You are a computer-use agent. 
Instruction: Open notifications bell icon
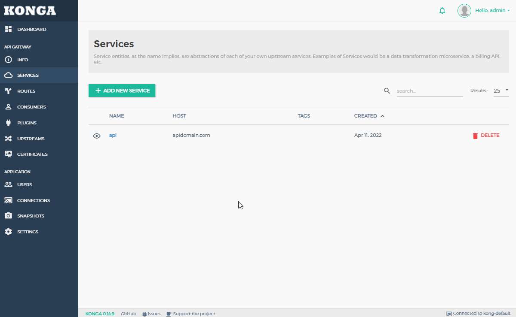(442, 11)
